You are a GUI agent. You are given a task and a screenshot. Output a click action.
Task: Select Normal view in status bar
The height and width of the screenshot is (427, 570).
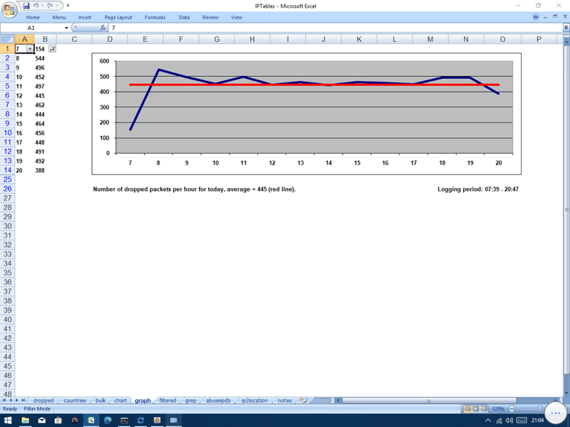click(467, 408)
